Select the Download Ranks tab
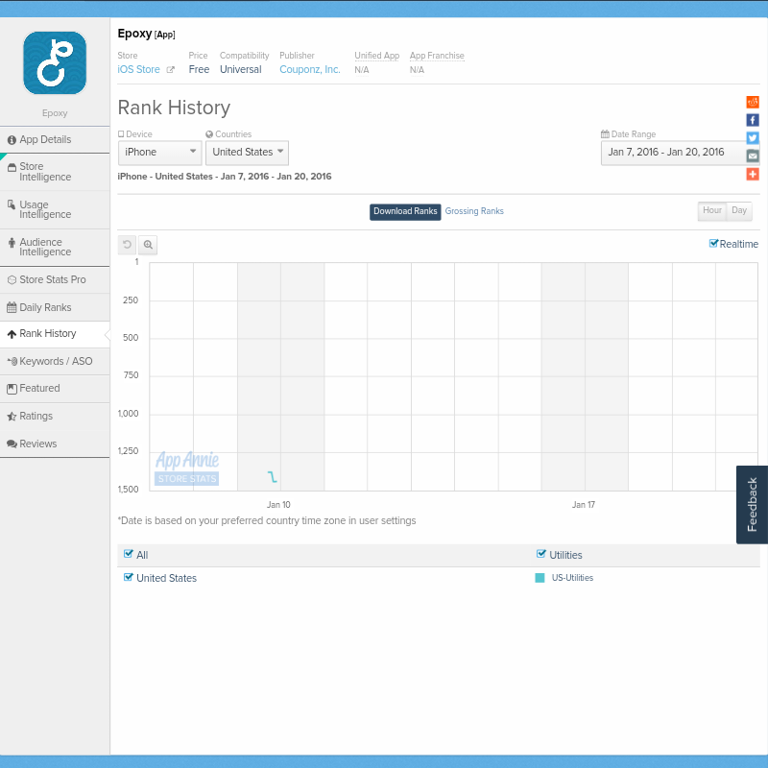 click(405, 211)
